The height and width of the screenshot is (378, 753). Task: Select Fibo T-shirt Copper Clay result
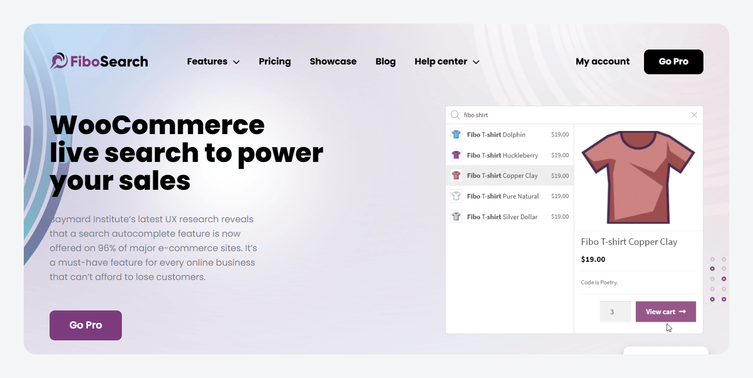(x=510, y=175)
